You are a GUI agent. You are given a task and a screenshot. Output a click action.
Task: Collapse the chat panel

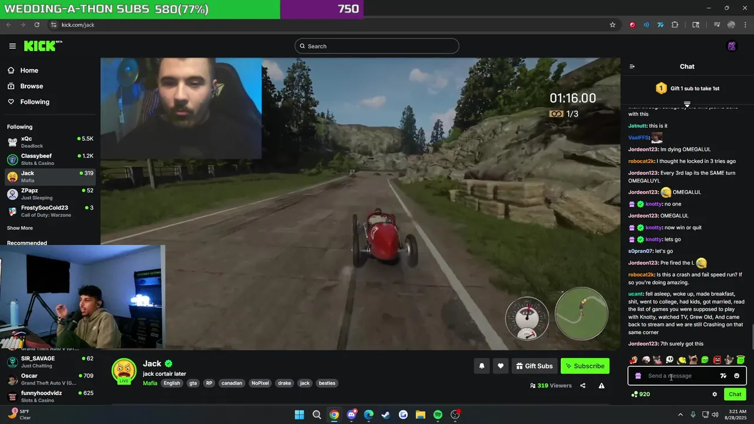point(632,67)
